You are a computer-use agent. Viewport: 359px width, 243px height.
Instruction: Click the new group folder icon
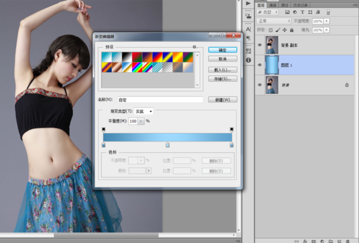coord(331,241)
